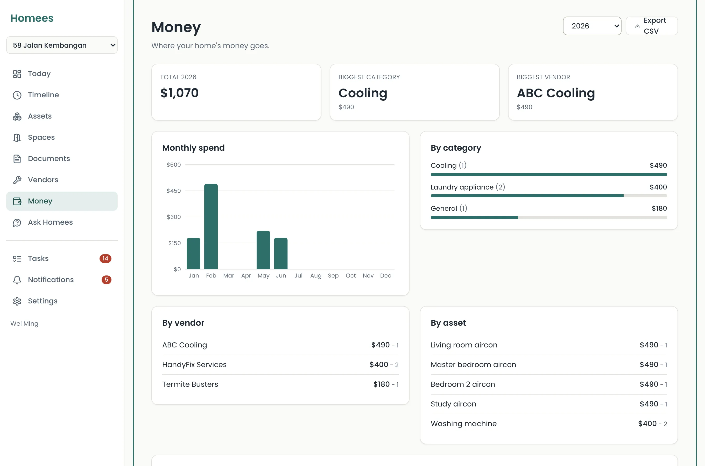Screen dimensions: 705x466
Task: Click the Ask Homees chat icon
Action: 17,222
